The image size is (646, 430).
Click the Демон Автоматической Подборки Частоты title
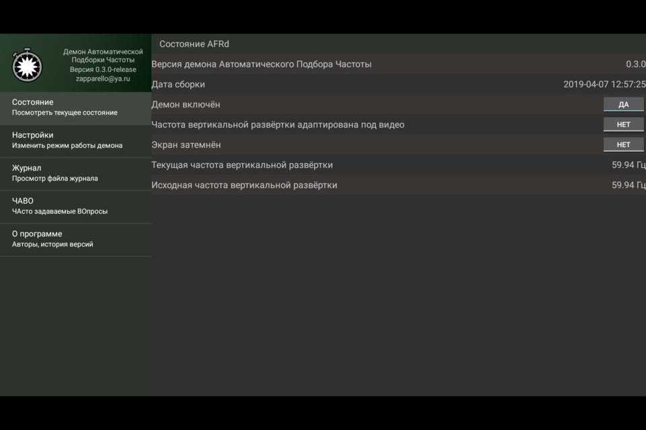point(103,56)
